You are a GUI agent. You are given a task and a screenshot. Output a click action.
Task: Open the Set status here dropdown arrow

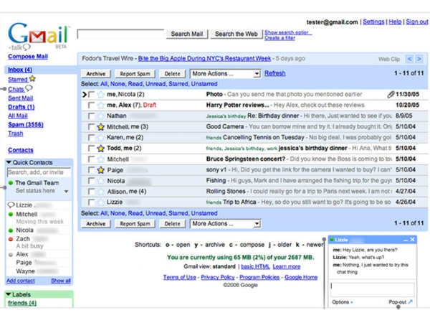[x=66, y=192]
